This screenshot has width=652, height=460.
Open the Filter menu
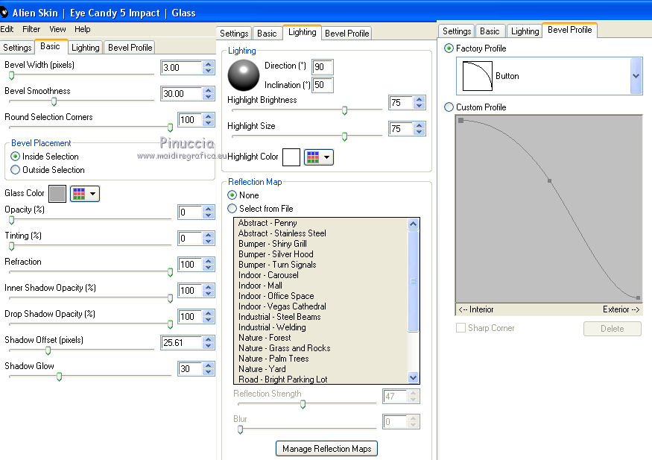click(31, 29)
